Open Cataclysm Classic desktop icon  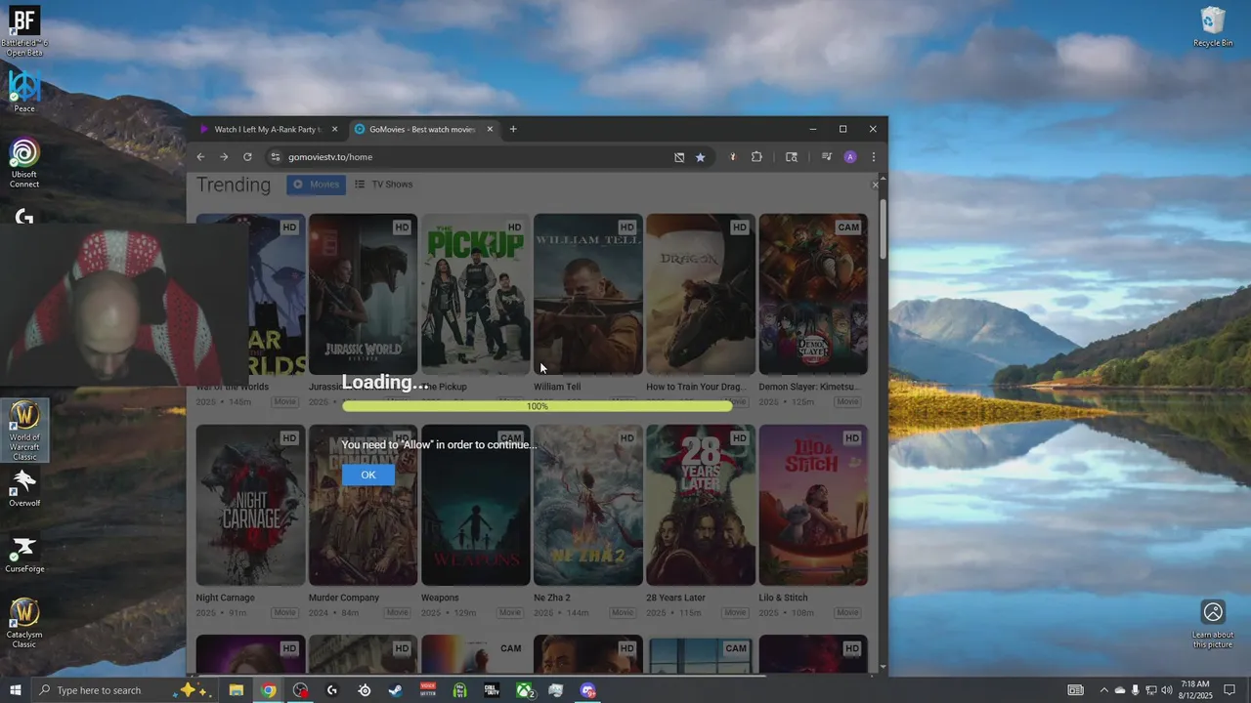coord(24,623)
